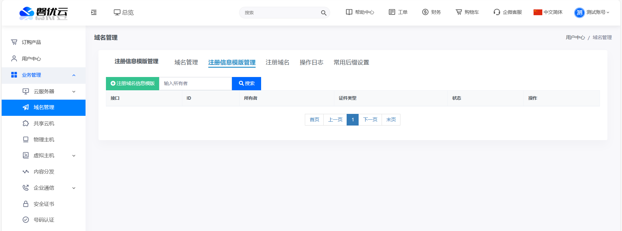
Task: Click the search magnifier icon in top bar
Action: tap(323, 13)
